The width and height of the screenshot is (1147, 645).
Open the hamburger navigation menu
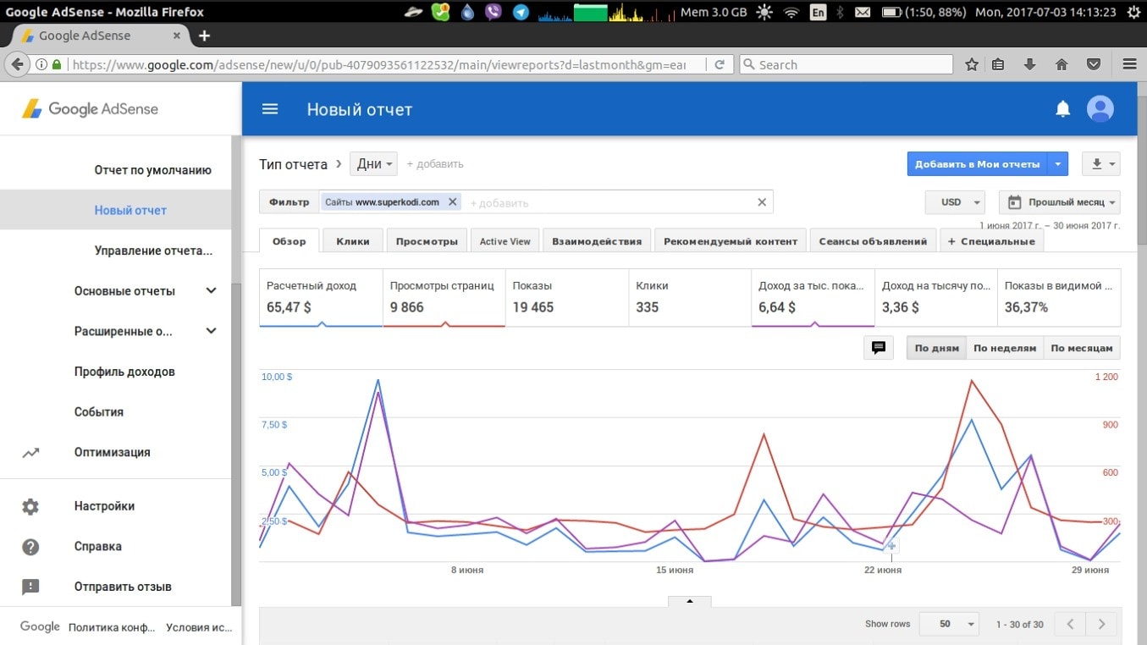click(x=270, y=109)
